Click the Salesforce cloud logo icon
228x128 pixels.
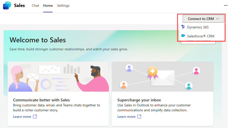(x=183, y=36)
